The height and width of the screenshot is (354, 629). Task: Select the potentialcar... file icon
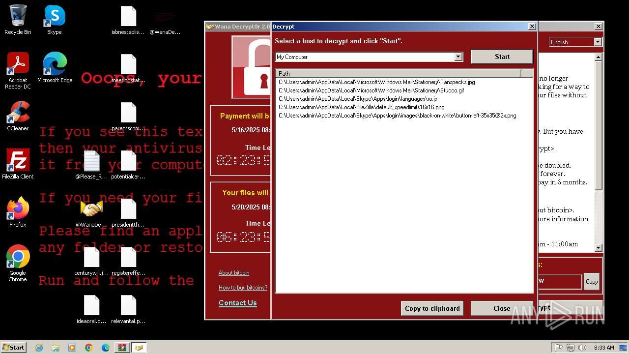128,165
